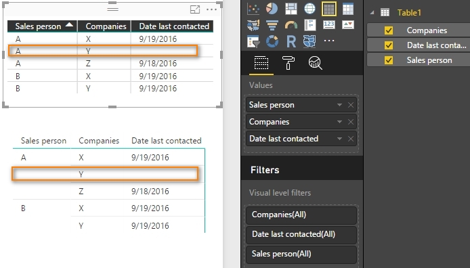Click the A sales person cell in lower table
Image resolution: width=470 pixels, height=268 pixels.
click(x=24, y=158)
